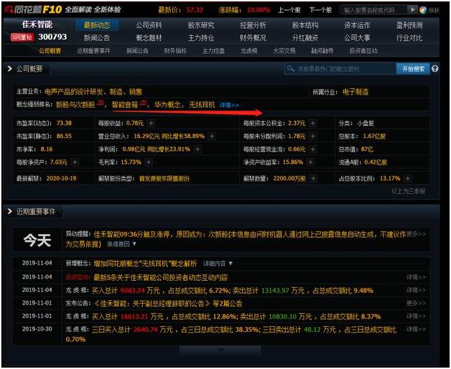Click the arrow icon before 近期重要事件 header
Screen dimensions: 451x369
pyautogui.click(x=10, y=211)
